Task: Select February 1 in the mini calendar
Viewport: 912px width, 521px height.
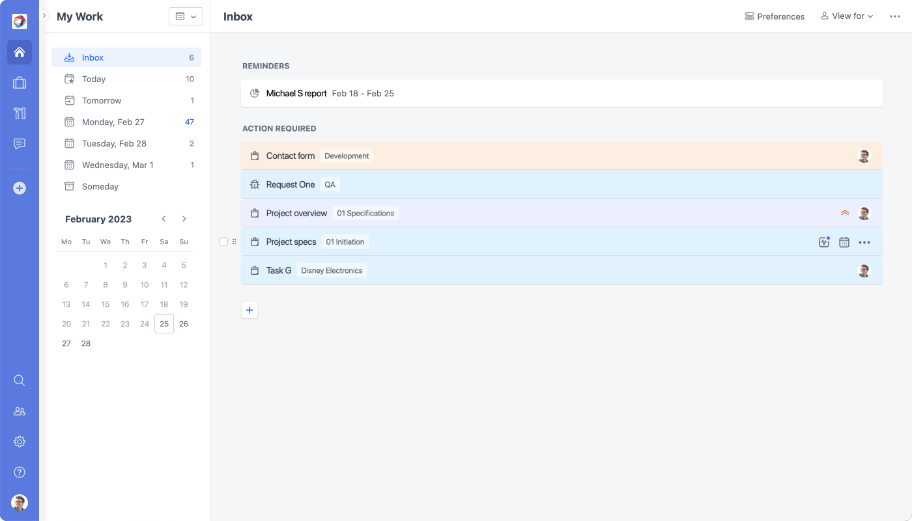Action: tap(106, 265)
